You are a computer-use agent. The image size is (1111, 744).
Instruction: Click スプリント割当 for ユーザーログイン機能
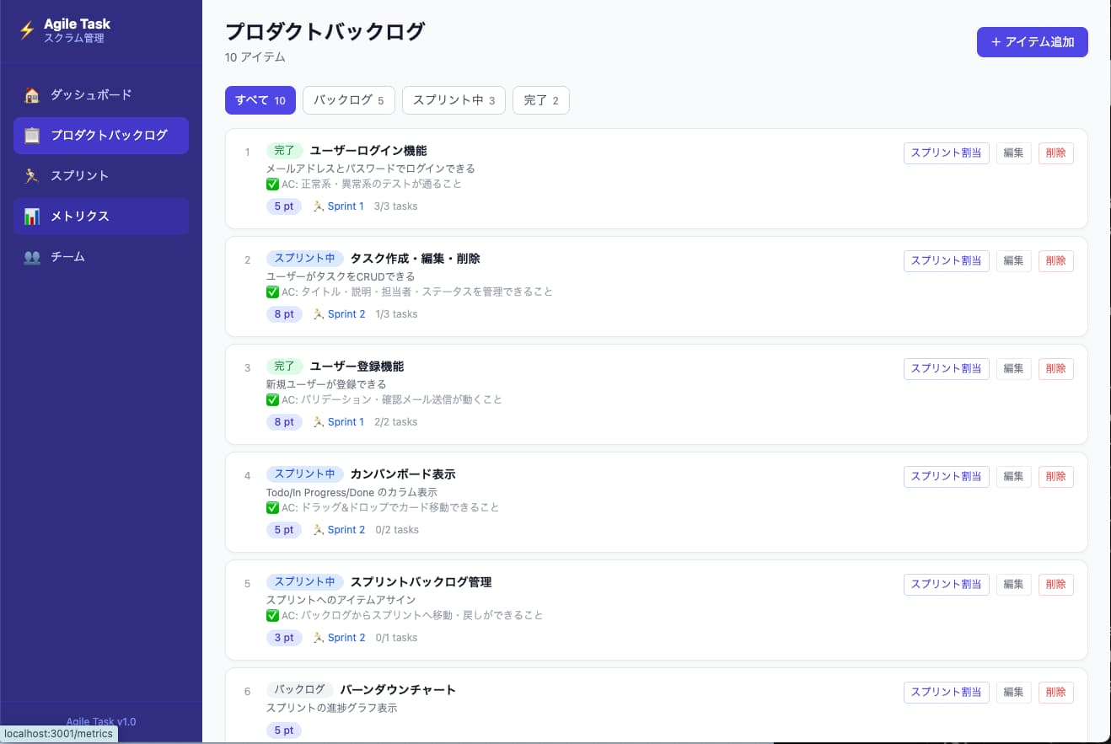pos(946,153)
